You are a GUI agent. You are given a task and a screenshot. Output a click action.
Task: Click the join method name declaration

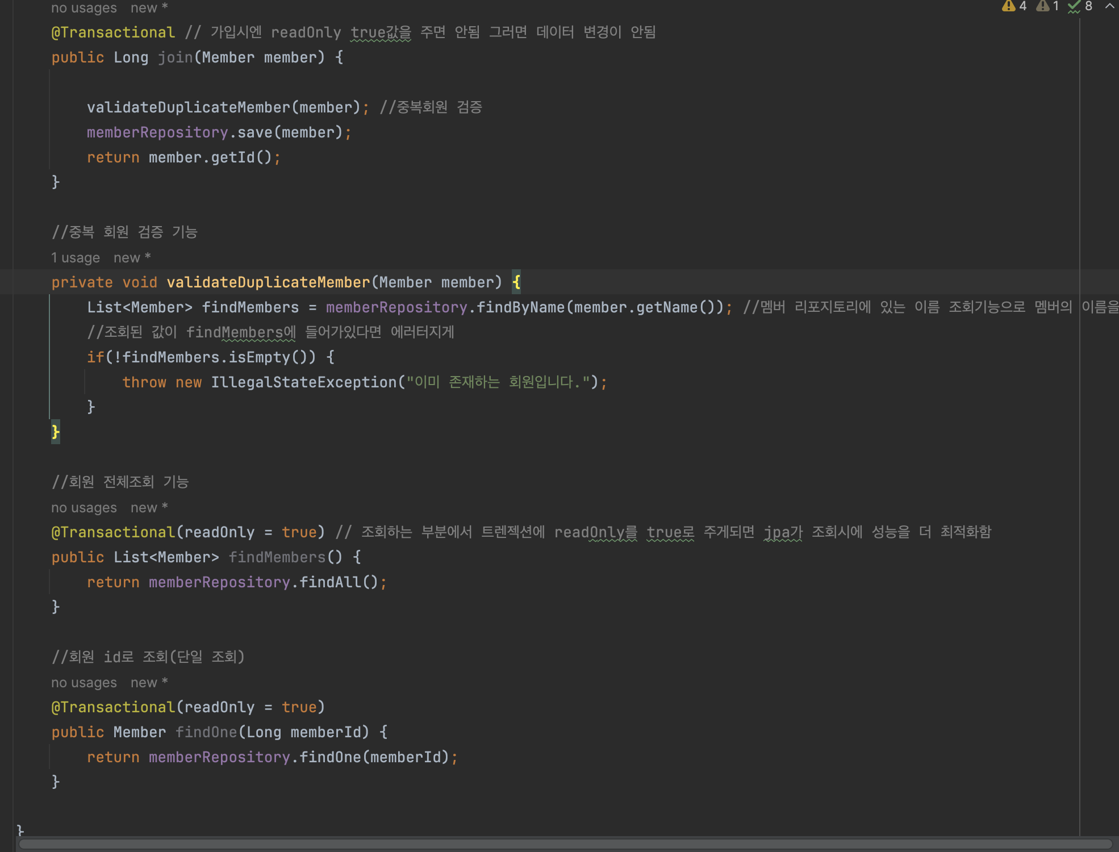[175, 57]
